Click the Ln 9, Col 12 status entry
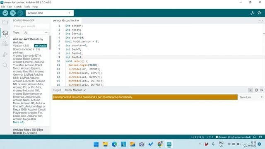The height and width of the screenshot is (149, 265). tap(198, 137)
